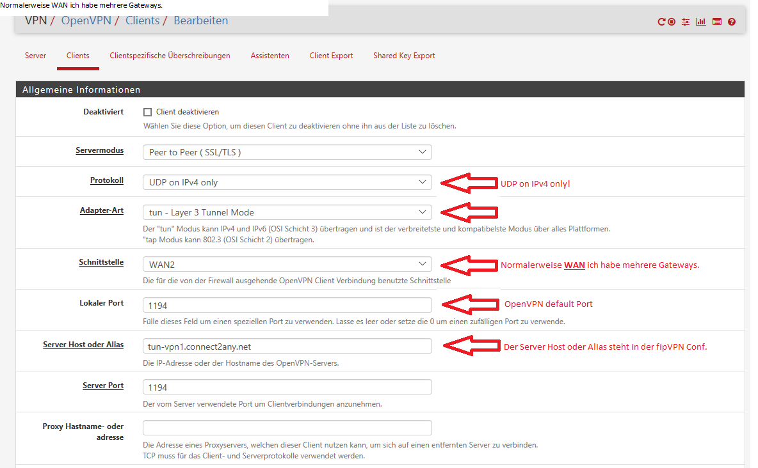Viewport: 758px width, 468px height.
Task: Open the Adapter-Art dropdown
Action: coord(287,212)
